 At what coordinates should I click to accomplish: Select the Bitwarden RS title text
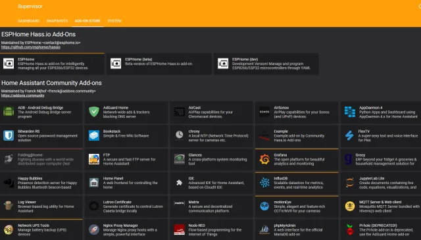click(x=28, y=132)
